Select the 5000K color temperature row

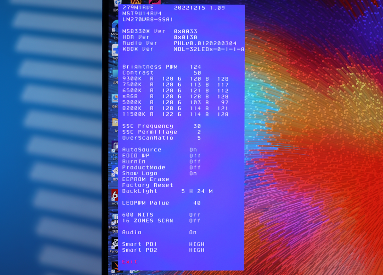176,102
